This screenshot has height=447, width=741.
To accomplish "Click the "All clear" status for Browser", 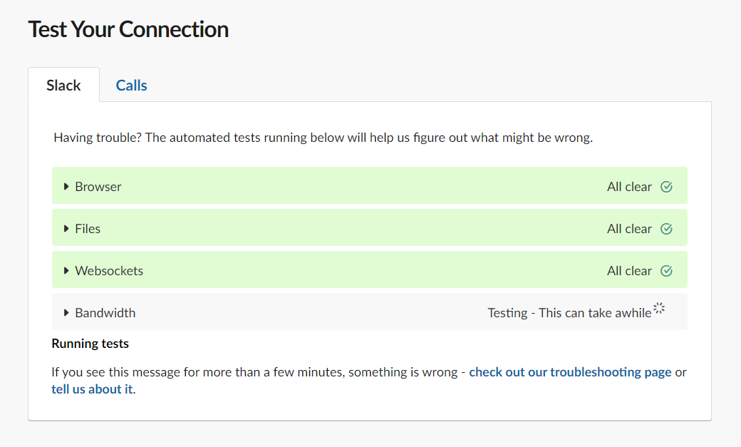I will tap(629, 187).
